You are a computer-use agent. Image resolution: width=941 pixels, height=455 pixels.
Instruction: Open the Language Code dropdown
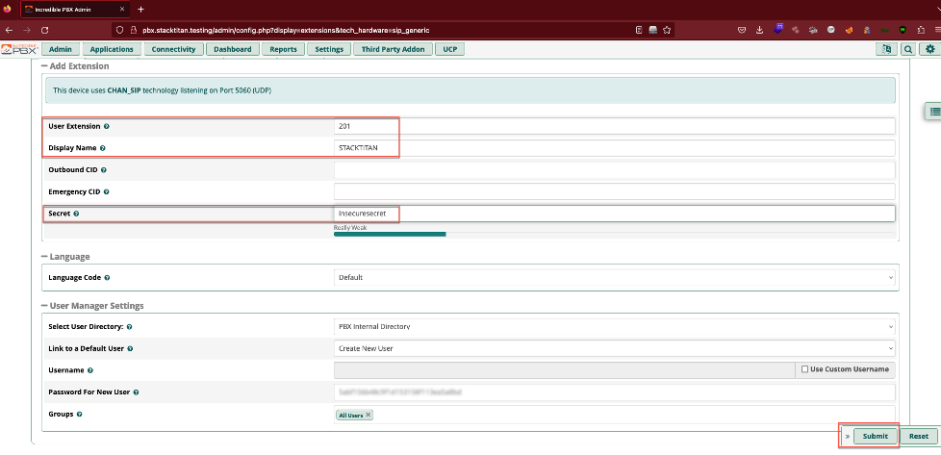615,278
